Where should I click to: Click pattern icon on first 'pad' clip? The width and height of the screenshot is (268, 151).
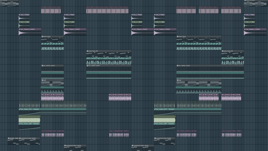(42, 80)
